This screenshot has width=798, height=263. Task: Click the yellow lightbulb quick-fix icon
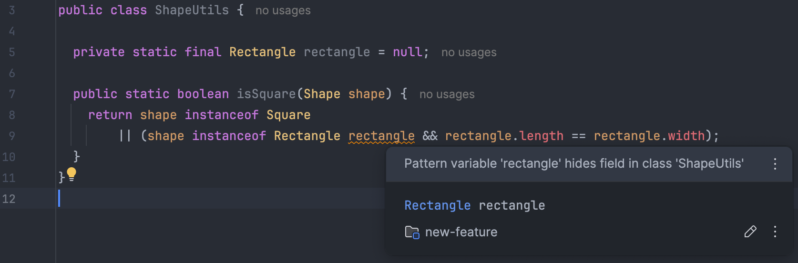[x=72, y=174]
